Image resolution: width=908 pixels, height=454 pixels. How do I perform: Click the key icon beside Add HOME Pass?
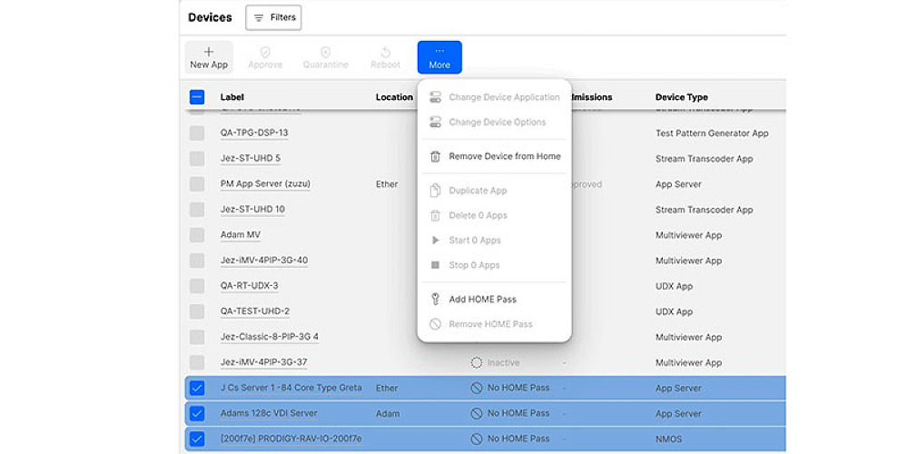(435, 299)
